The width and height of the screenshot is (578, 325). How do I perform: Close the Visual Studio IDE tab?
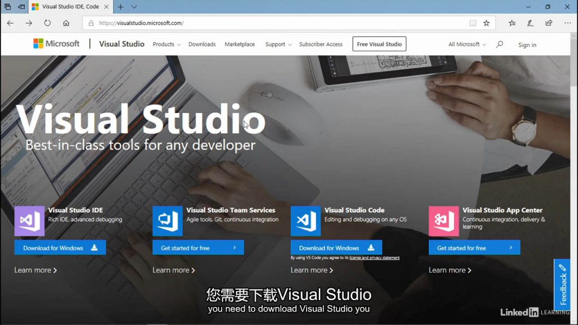(x=106, y=7)
